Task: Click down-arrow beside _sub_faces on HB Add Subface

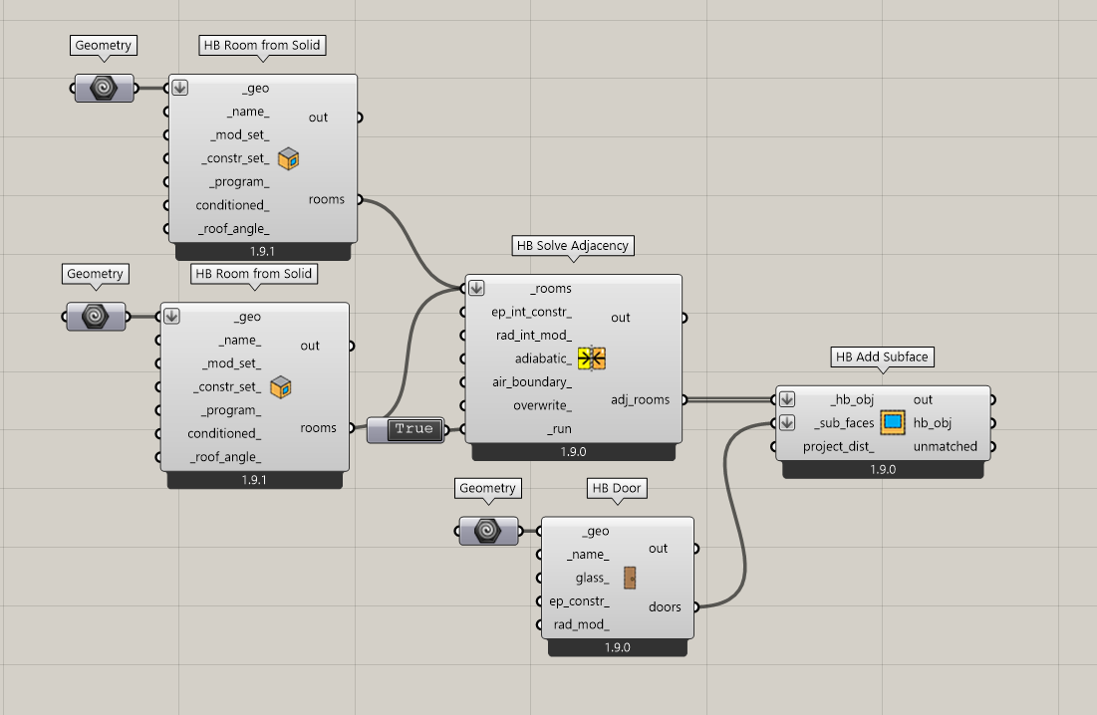Action: [787, 423]
